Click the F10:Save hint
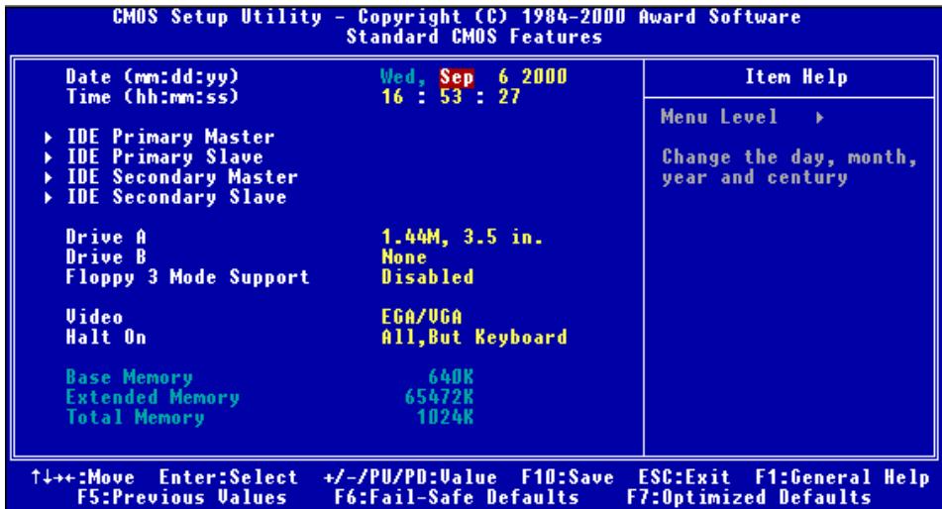This screenshot has width=942, height=509. 568,477
